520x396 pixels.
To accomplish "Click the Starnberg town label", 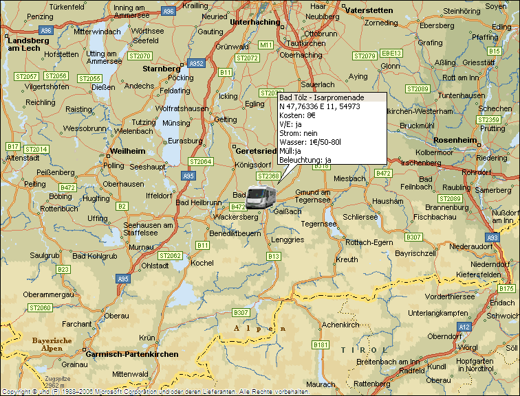I will 161,69.
